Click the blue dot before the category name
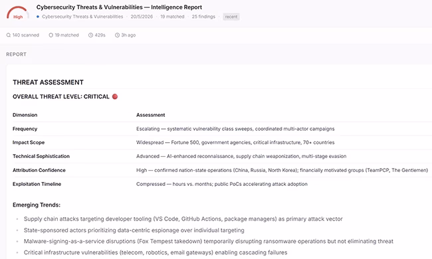Screen dimensions: 432x259 point(38,17)
